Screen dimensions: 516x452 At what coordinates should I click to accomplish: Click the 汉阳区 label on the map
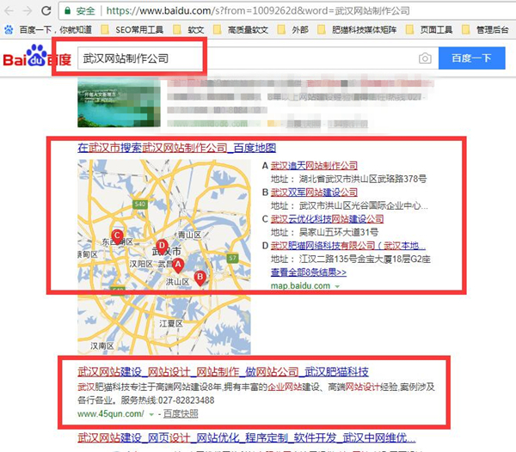(141, 264)
